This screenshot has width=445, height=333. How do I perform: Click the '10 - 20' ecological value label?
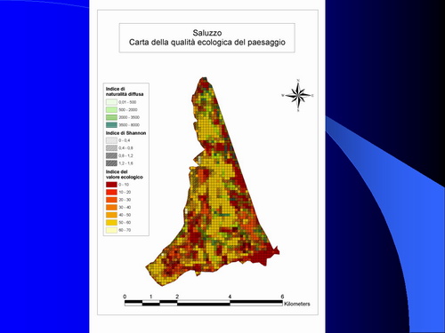point(125,192)
